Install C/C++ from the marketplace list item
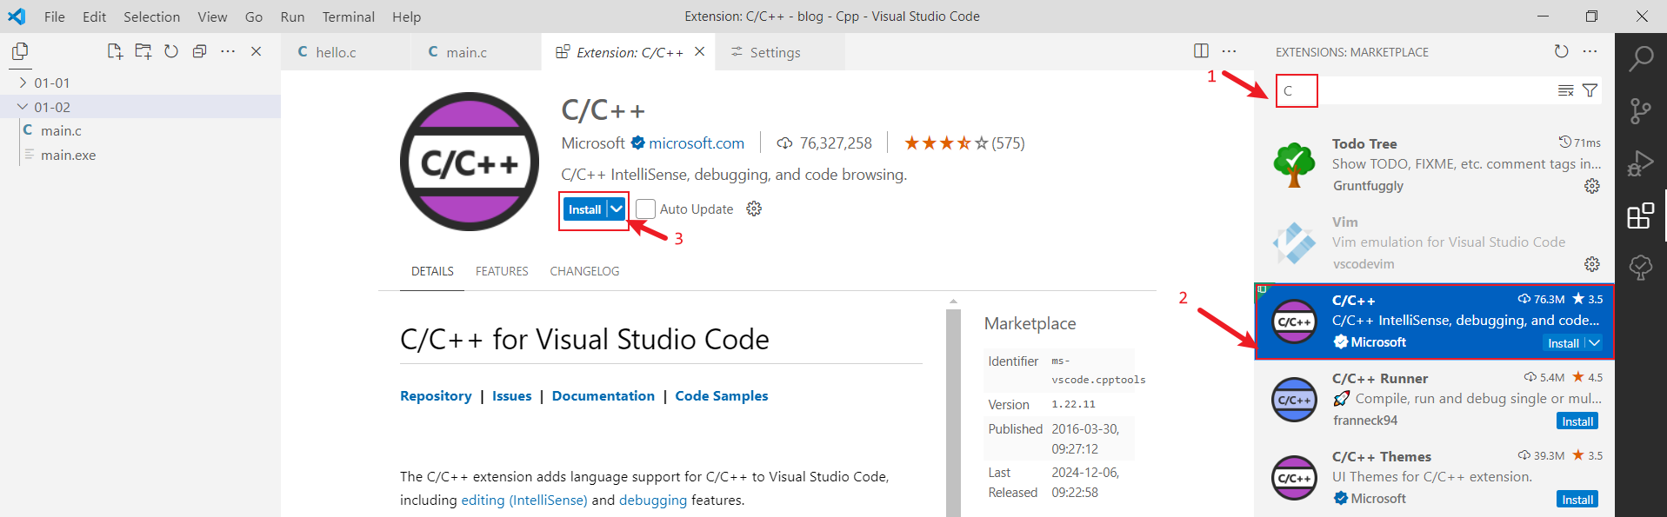Viewport: 1667px width, 517px height. point(1564,343)
